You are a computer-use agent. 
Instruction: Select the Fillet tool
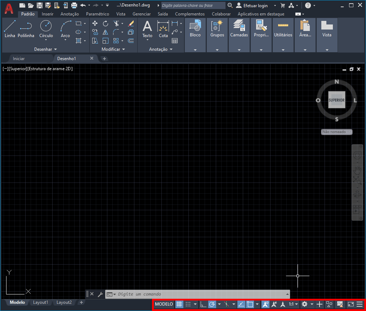(x=116, y=32)
